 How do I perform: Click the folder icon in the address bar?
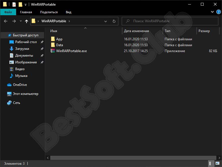click(x=33, y=21)
